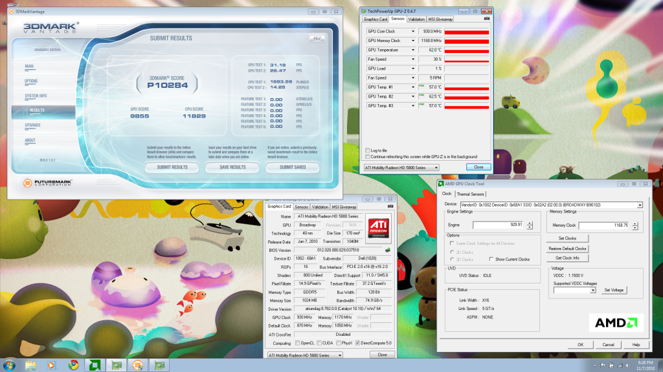Click the GPU-Z title bar icon in Sensors window
Screen dimensions: 663x372
click(364, 11)
